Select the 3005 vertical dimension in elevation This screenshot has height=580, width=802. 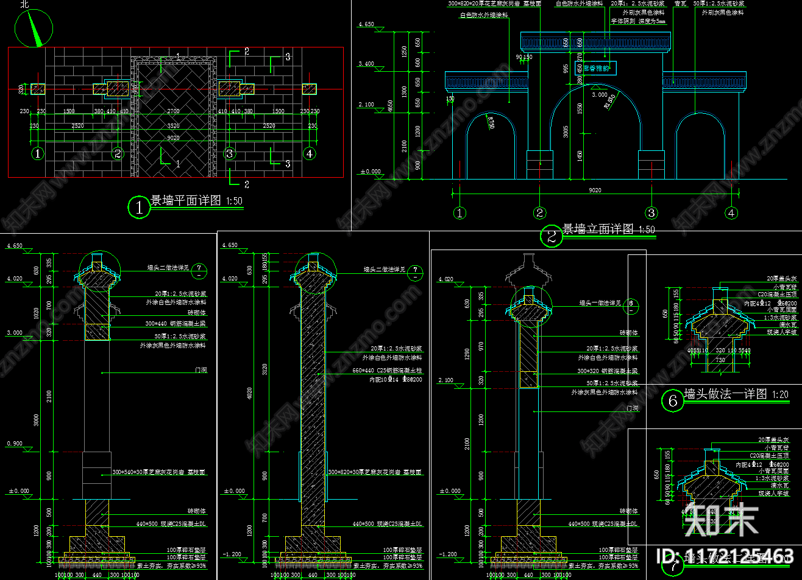coord(566,131)
